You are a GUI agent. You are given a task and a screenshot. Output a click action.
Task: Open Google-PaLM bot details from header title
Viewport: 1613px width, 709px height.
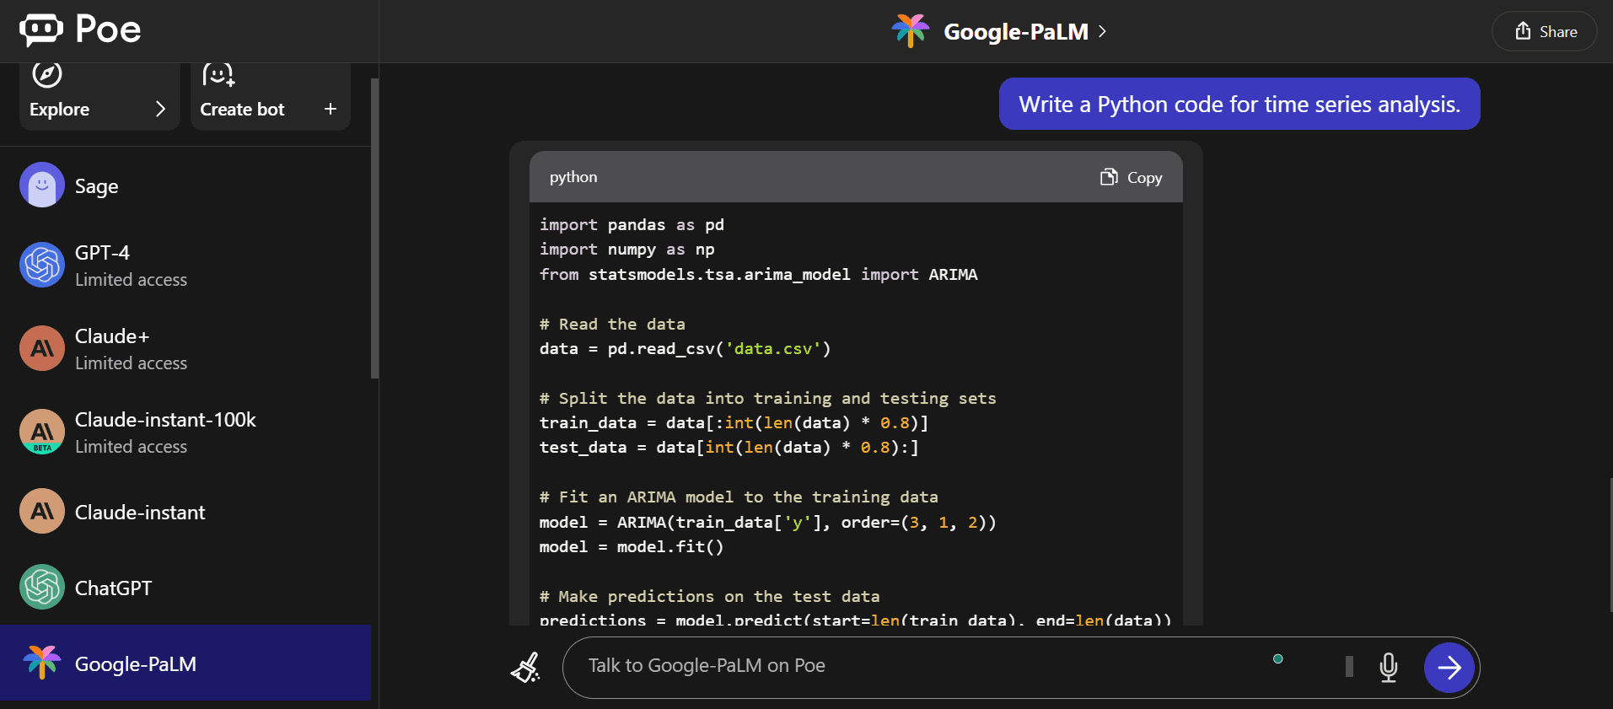[1016, 32]
